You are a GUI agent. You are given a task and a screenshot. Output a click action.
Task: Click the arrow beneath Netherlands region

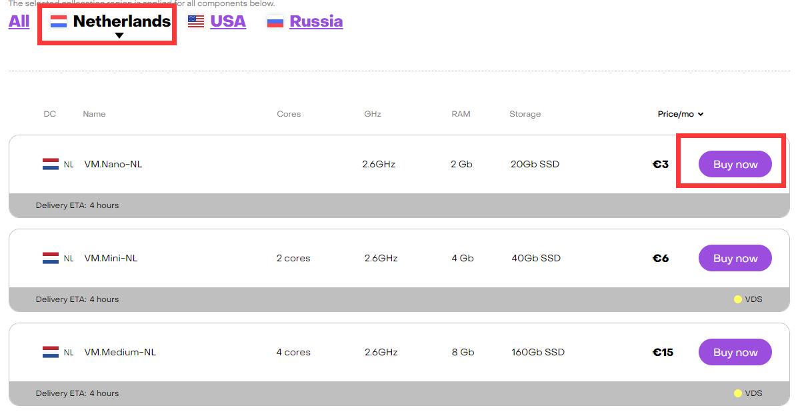(119, 35)
